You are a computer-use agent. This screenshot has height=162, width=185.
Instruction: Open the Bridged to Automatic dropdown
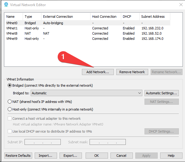tap(87, 93)
